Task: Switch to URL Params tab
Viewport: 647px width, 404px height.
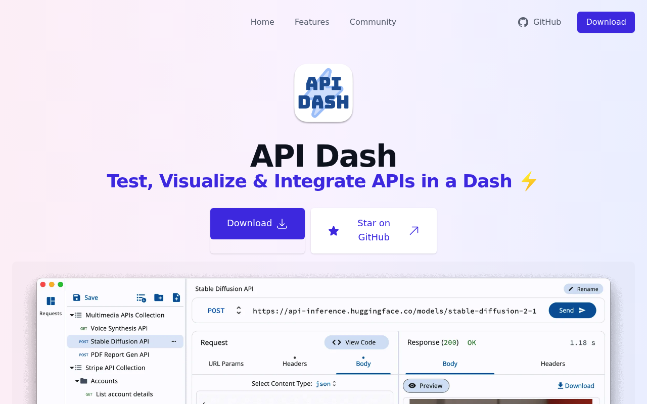Action: tap(226, 364)
